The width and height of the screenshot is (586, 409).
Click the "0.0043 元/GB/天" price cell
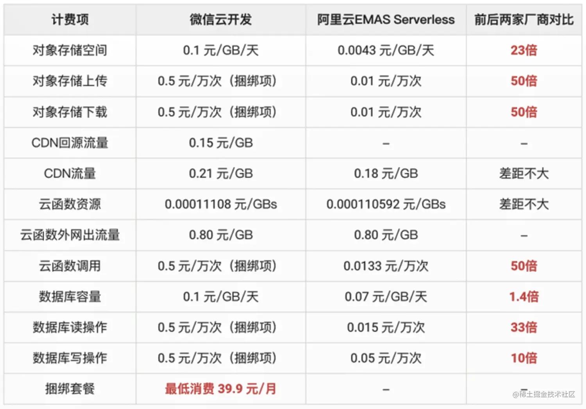386,50
